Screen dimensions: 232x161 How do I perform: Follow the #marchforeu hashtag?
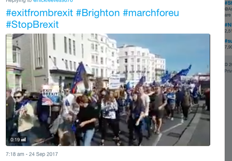(151, 13)
